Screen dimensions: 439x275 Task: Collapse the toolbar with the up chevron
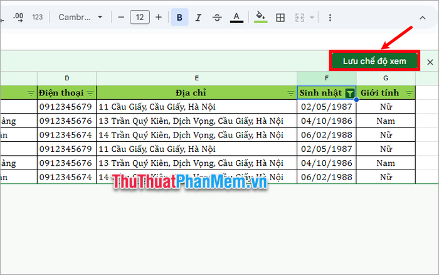point(423,18)
